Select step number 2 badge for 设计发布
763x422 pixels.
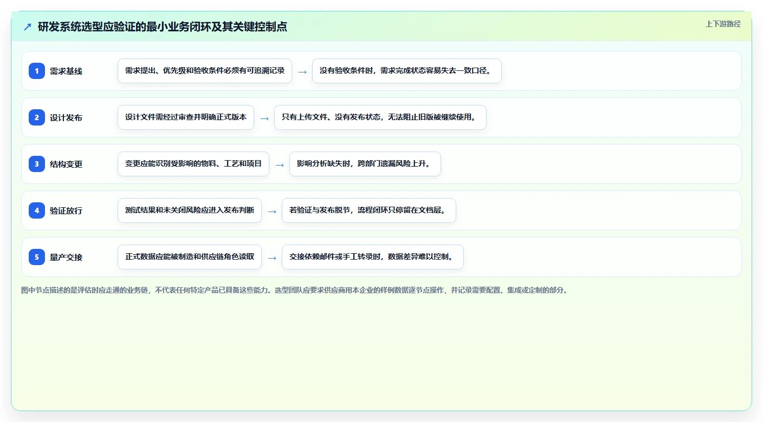(37, 117)
